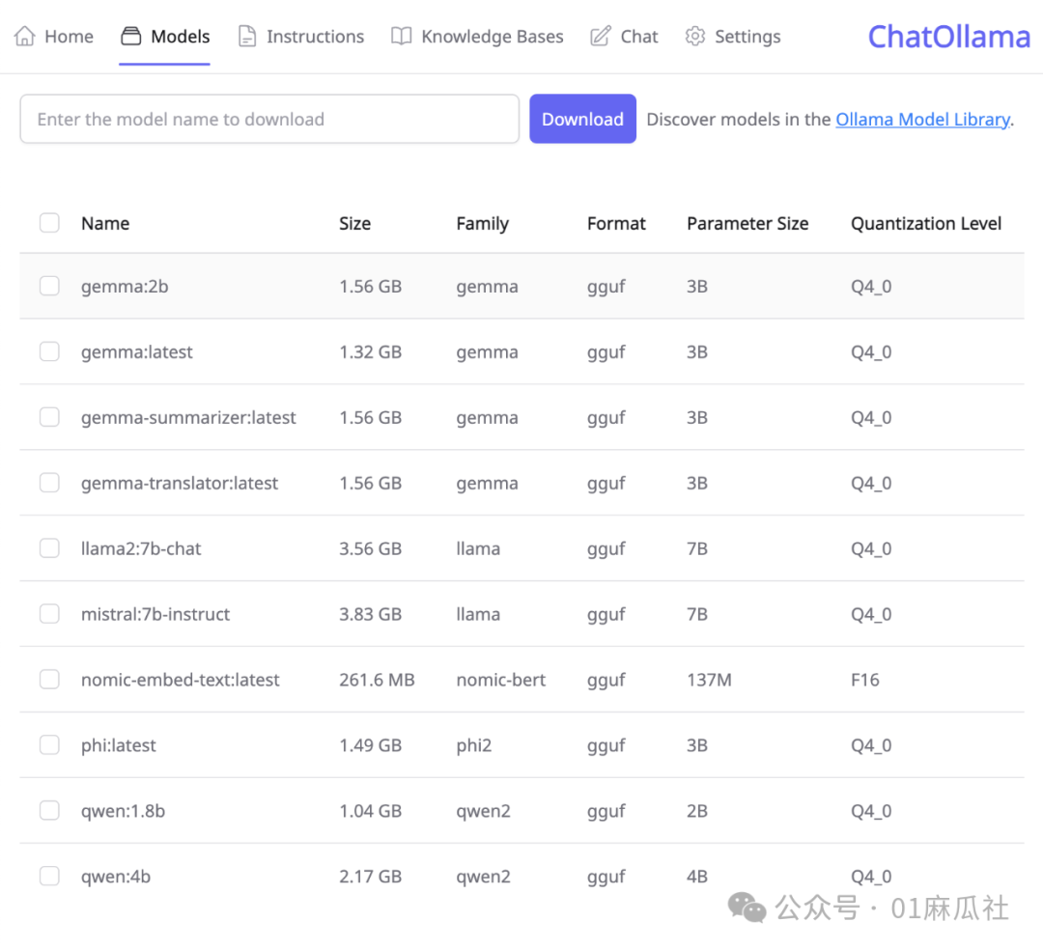The height and width of the screenshot is (950, 1043).
Task: Click the Settings gear icon
Action: [x=694, y=37]
